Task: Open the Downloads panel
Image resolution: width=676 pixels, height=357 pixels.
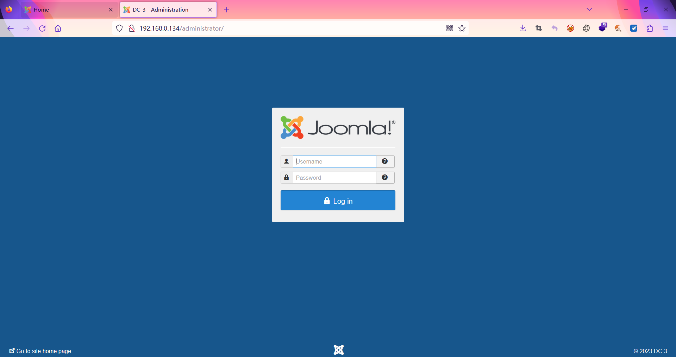Action: click(x=523, y=28)
